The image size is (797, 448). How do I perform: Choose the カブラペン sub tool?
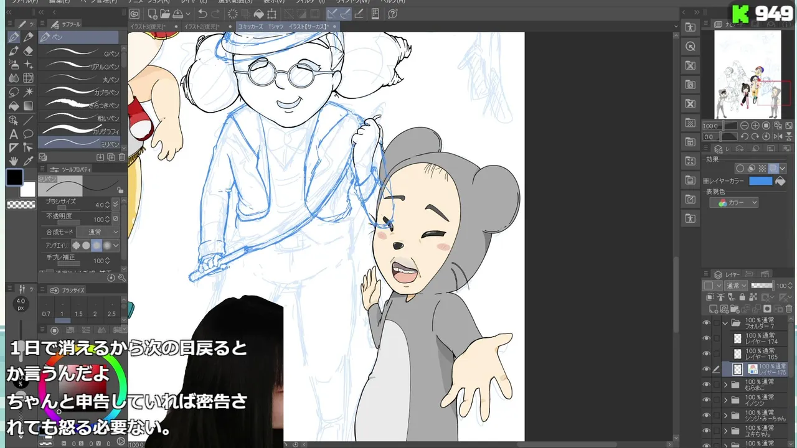coord(79,92)
